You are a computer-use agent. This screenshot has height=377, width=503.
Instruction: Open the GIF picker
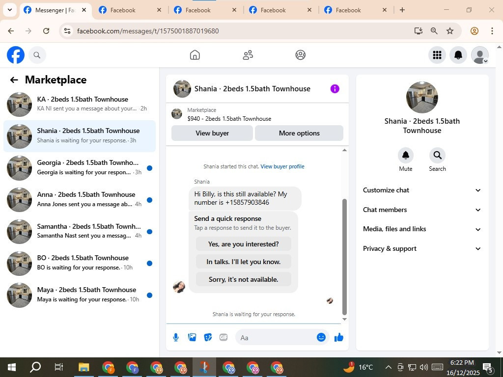pyautogui.click(x=224, y=337)
